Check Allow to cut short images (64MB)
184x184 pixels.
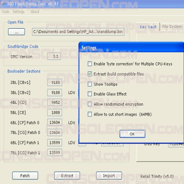click(x=90, y=114)
